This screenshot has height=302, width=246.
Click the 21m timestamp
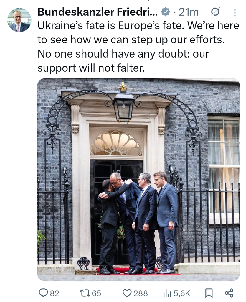point(189,12)
